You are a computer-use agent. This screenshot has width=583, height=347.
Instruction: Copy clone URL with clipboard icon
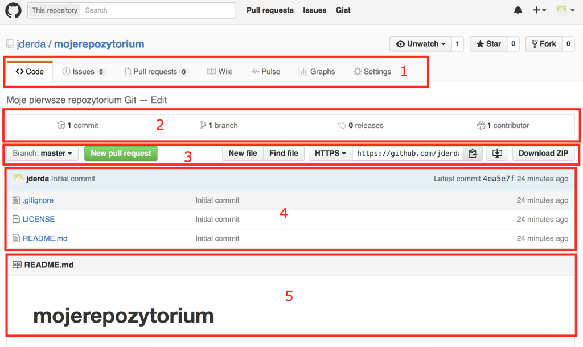click(x=473, y=153)
